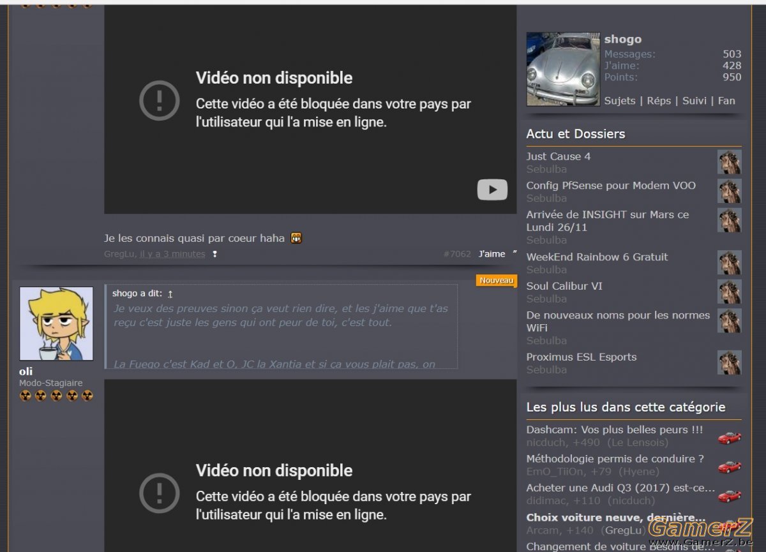Click the avatar beside Soul Calibur VI
The width and height of the screenshot is (766, 552).
tap(729, 292)
